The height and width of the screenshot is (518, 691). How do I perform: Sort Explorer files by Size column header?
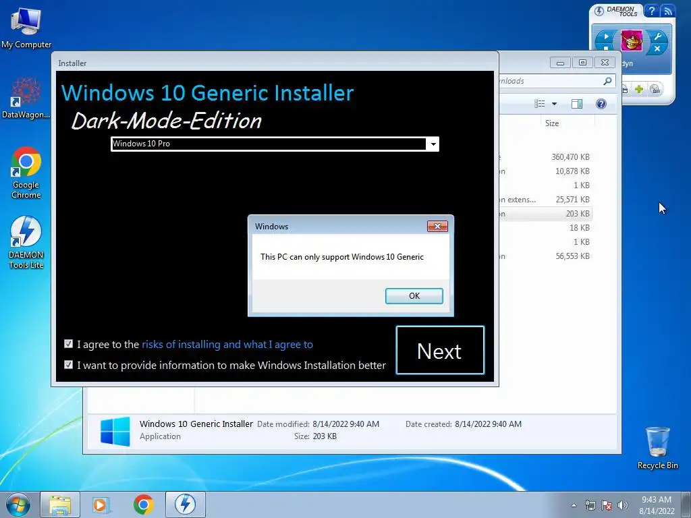pos(567,123)
